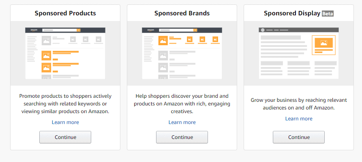Open Learn more link for Sponsored Products
This screenshot has width=362, height=162.
click(x=65, y=122)
